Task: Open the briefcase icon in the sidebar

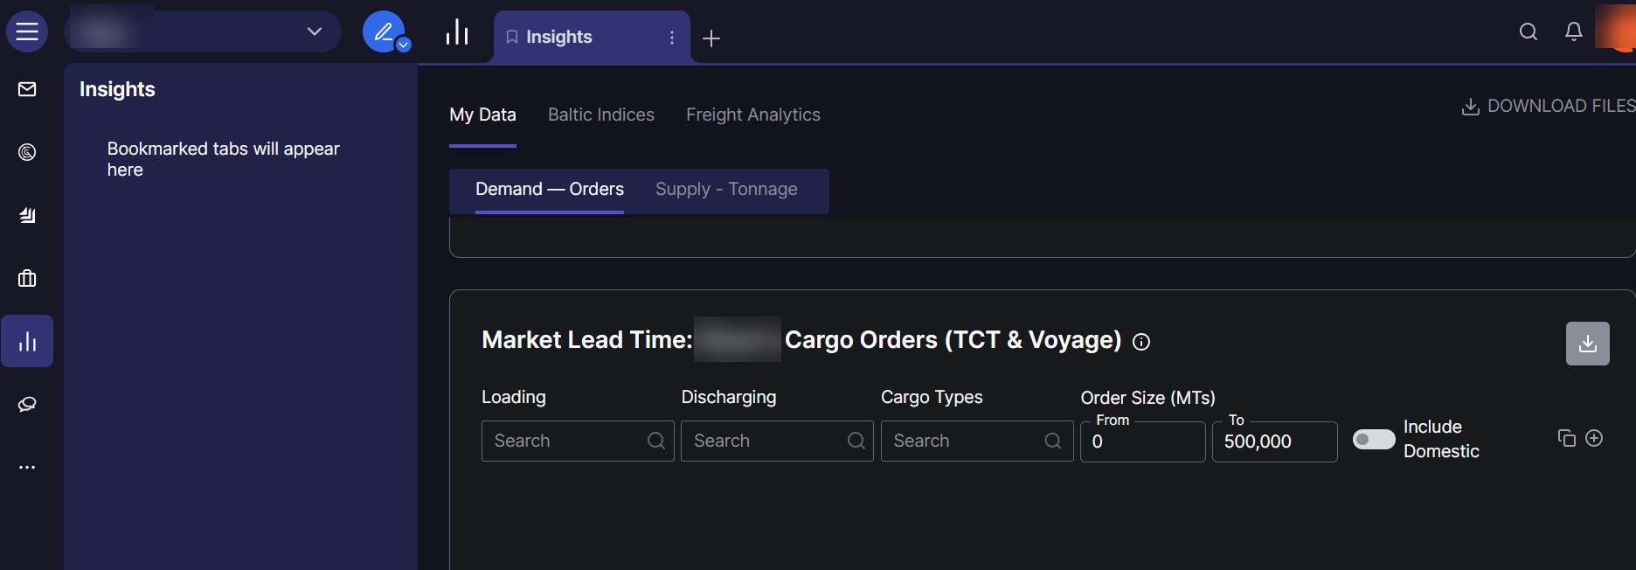Action: 27,278
